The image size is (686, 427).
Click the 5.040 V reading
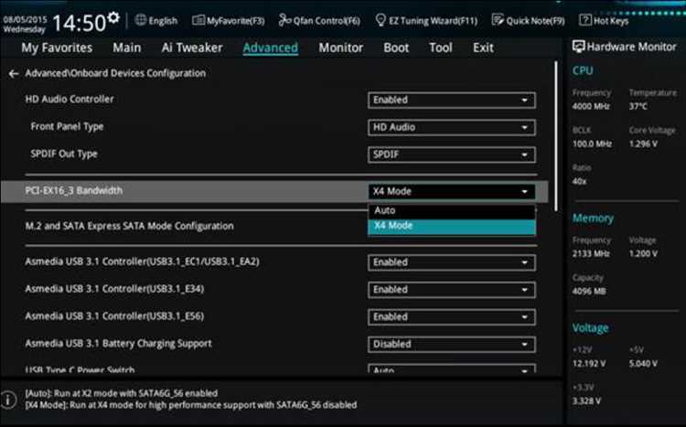643,364
